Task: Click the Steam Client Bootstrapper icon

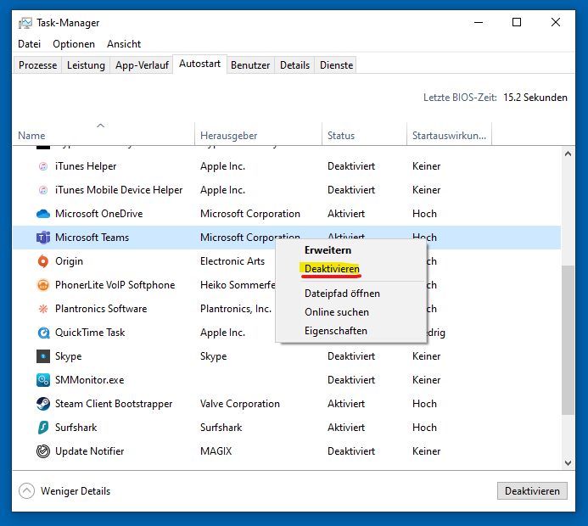Action: coord(43,404)
